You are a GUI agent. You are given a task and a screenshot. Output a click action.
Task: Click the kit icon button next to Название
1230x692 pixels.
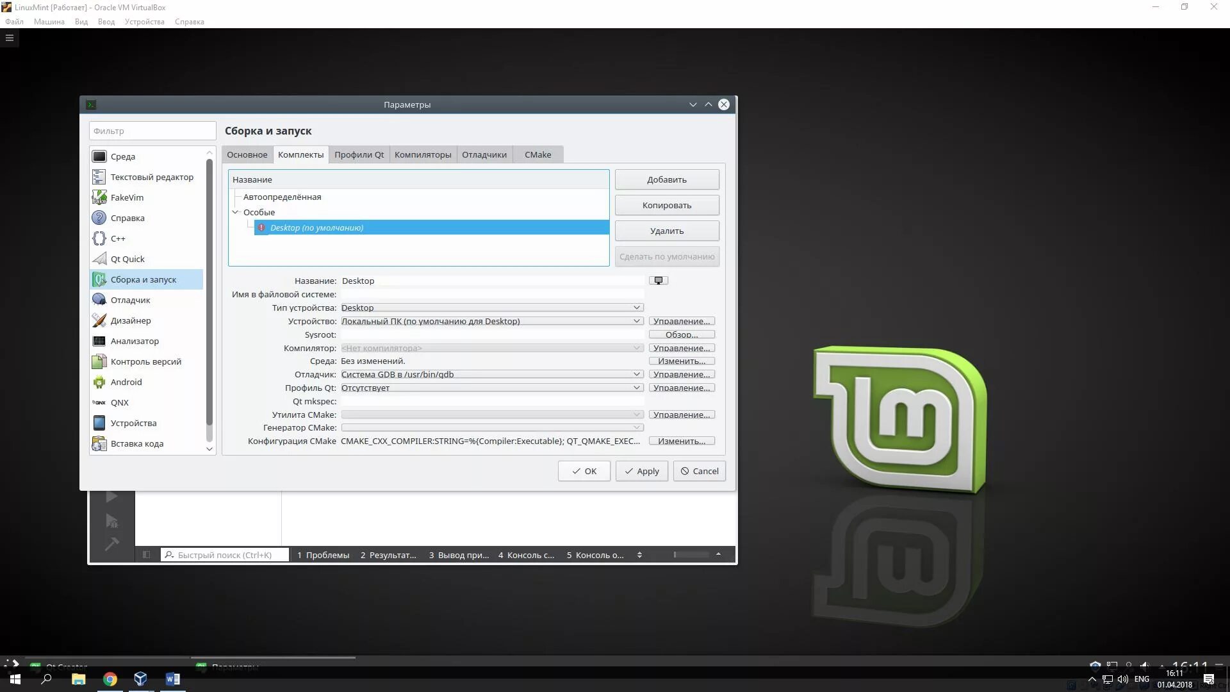(x=658, y=281)
